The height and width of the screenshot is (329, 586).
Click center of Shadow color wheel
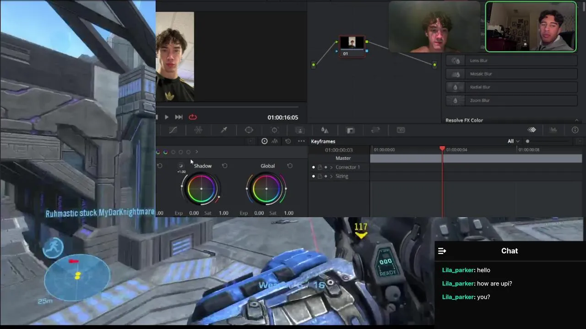tap(201, 189)
